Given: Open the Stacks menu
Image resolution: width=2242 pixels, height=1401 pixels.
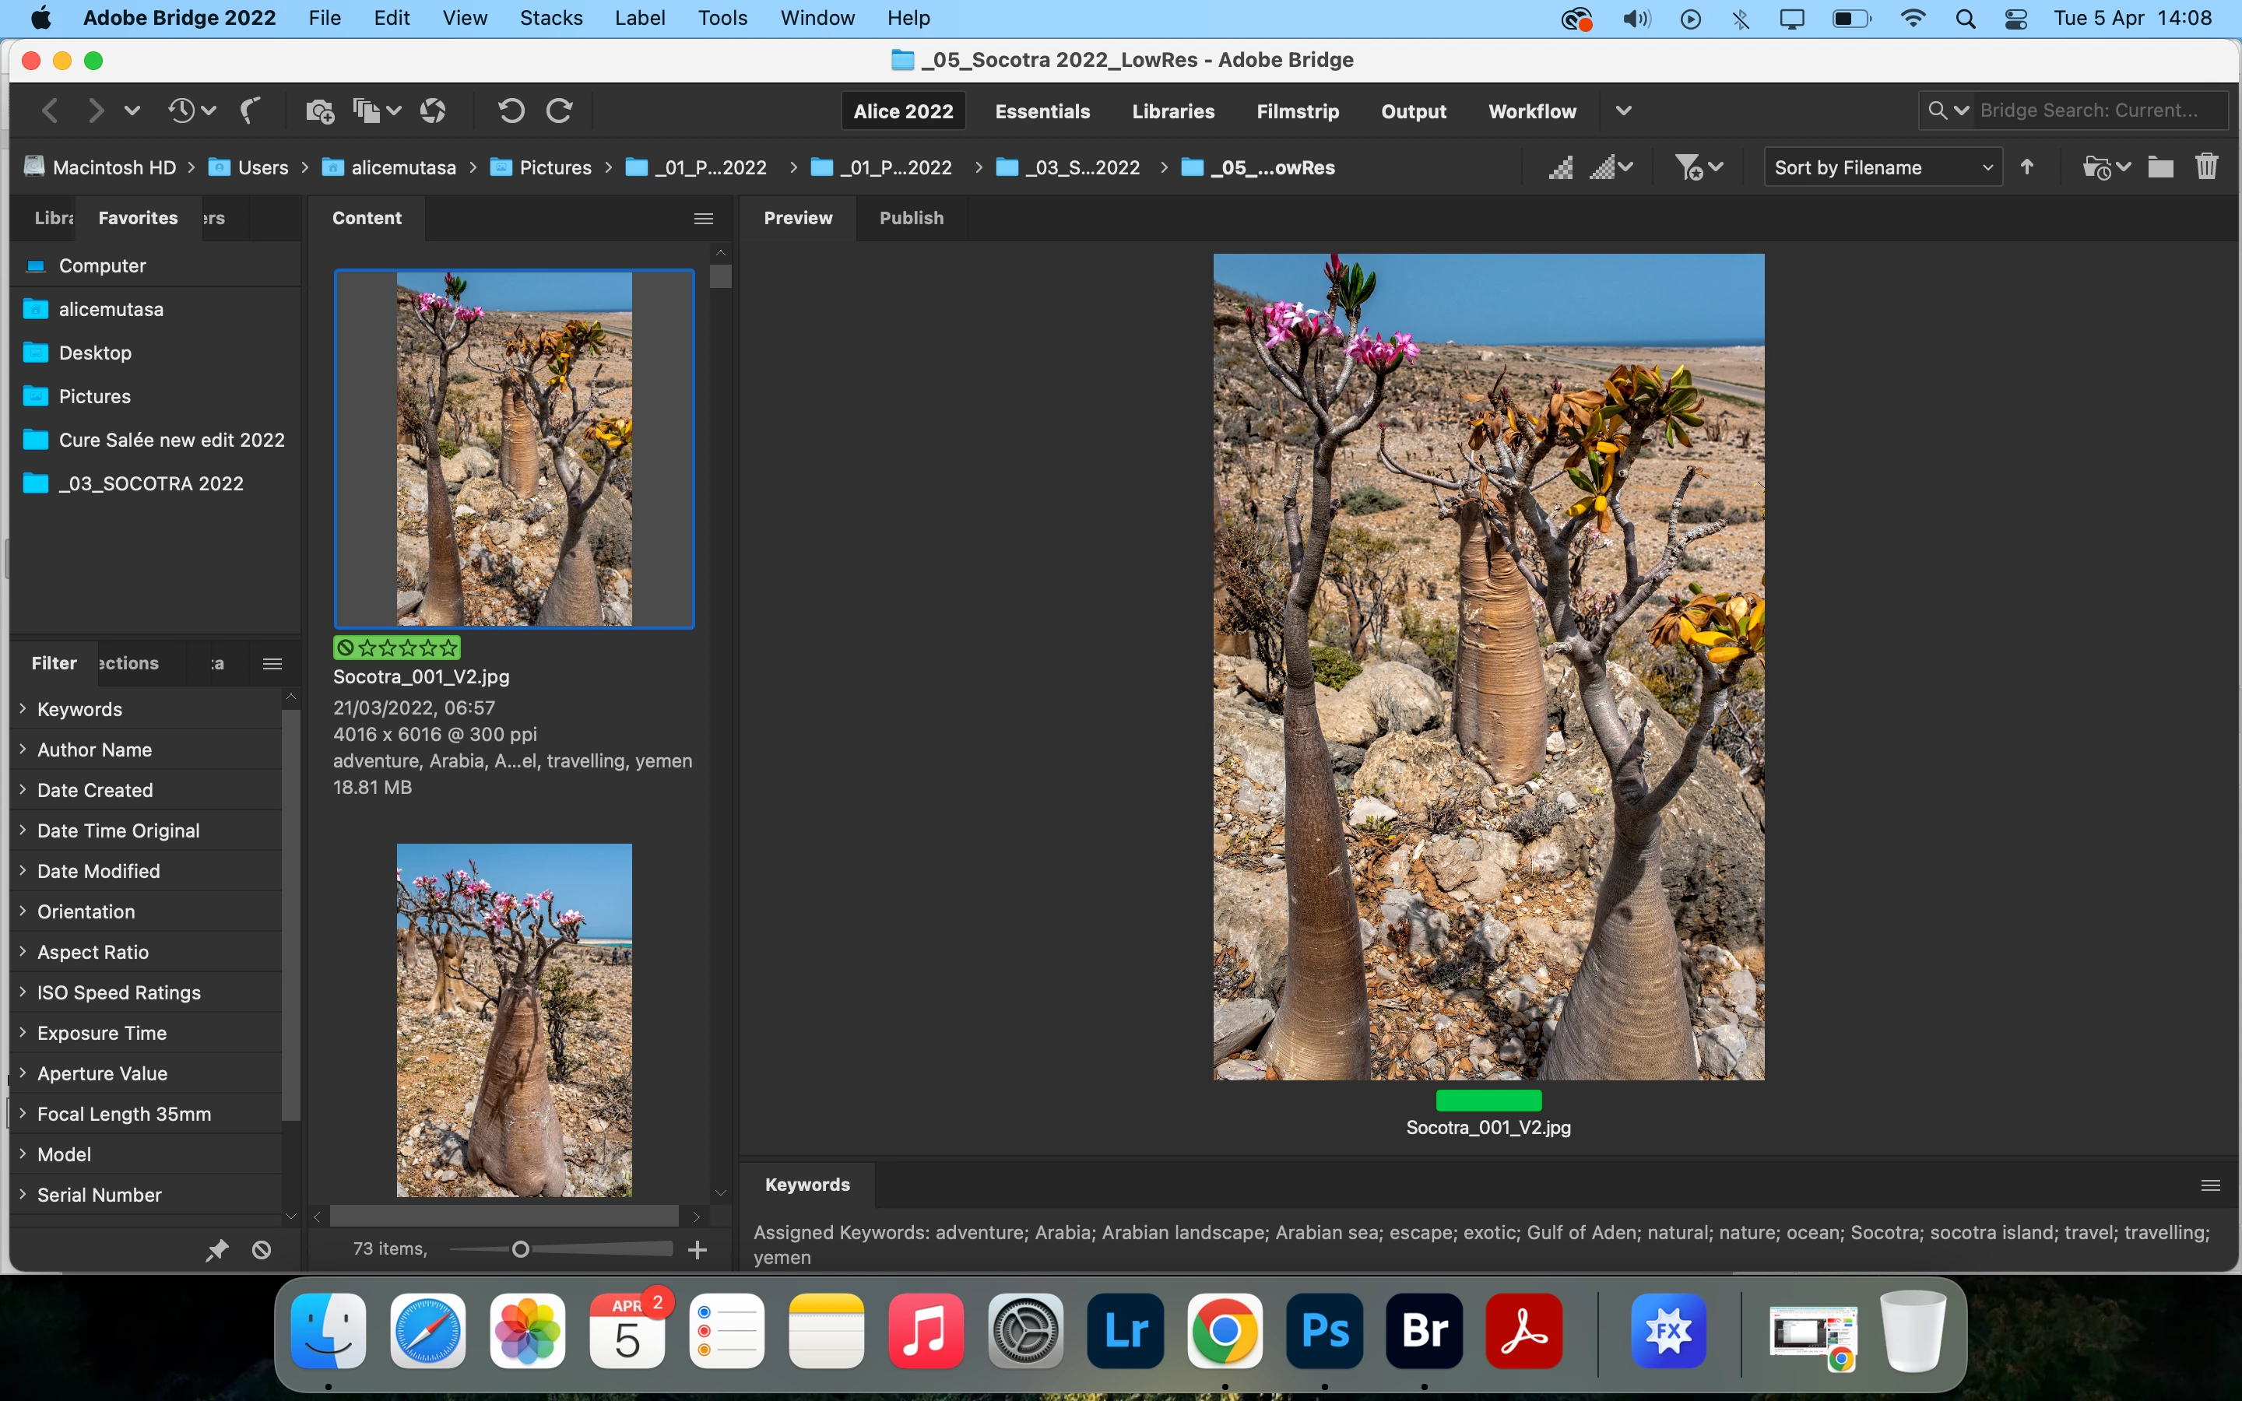Looking at the screenshot, I should (551, 18).
